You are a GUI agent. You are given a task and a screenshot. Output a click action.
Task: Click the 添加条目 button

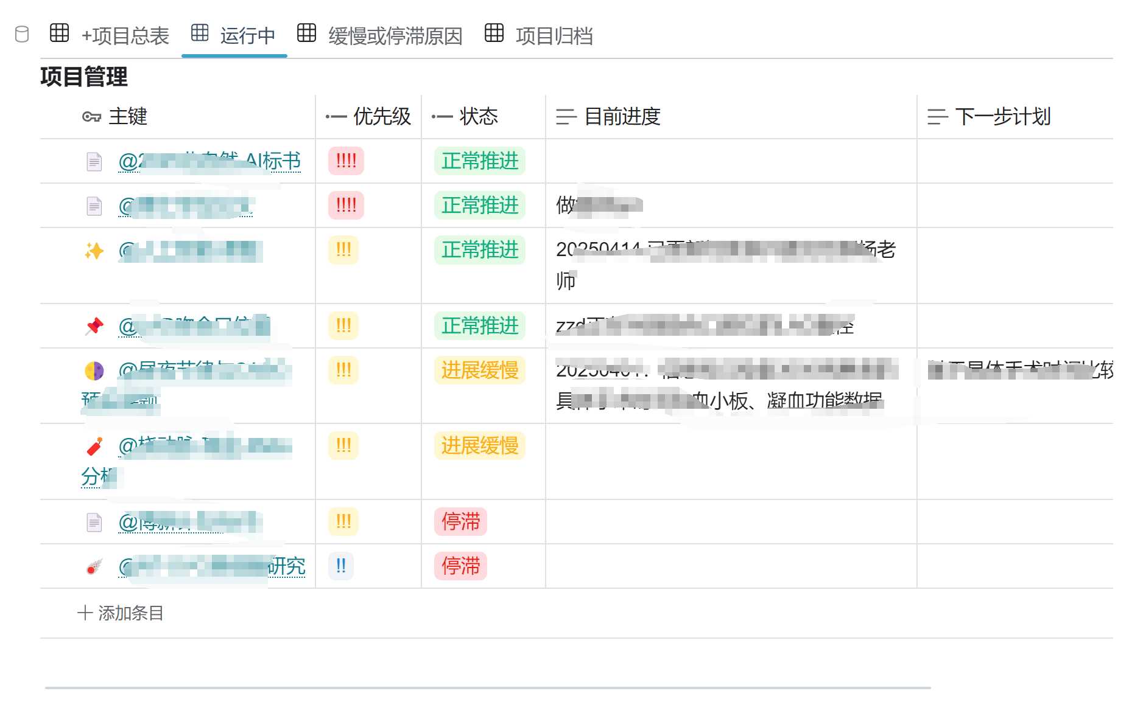[x=121, y=613]
